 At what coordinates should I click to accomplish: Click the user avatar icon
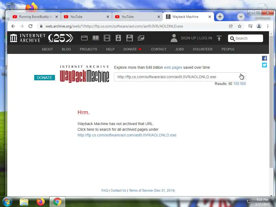coord(174,38)
